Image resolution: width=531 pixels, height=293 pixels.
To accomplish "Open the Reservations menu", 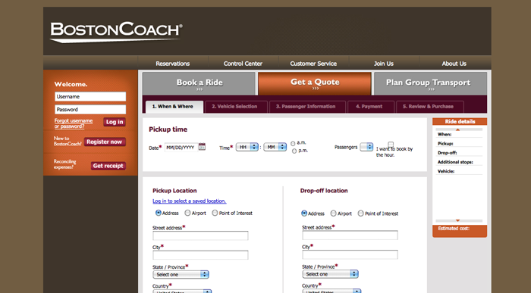I will click(173, 64).
